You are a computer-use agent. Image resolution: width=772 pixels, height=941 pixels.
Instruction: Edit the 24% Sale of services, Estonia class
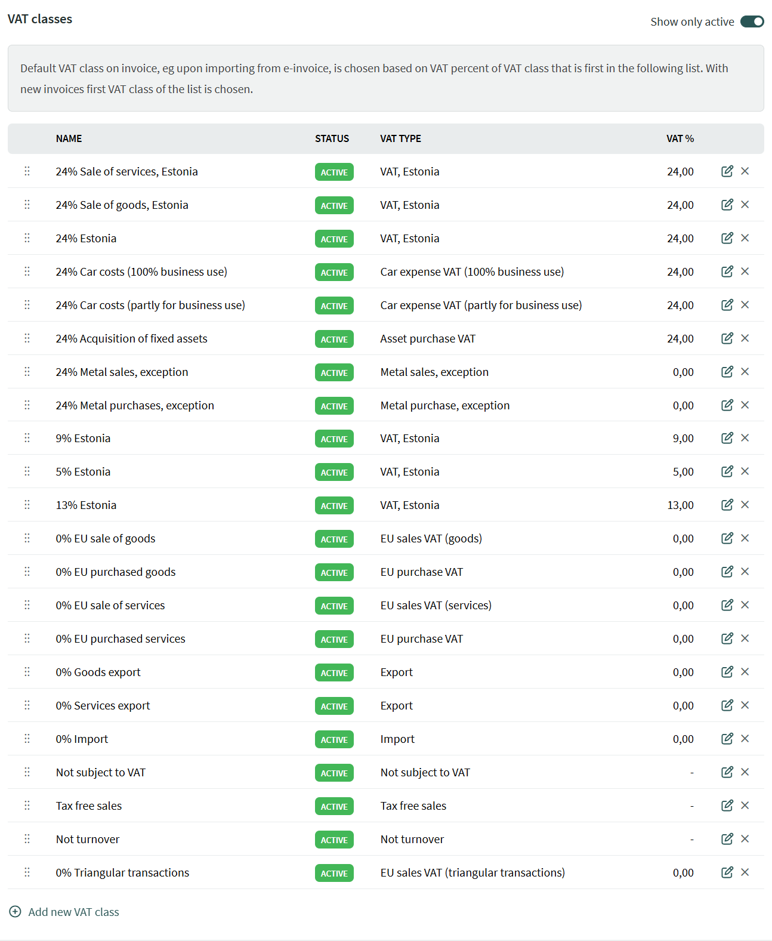pyautogui.click(x=727, y=171)
